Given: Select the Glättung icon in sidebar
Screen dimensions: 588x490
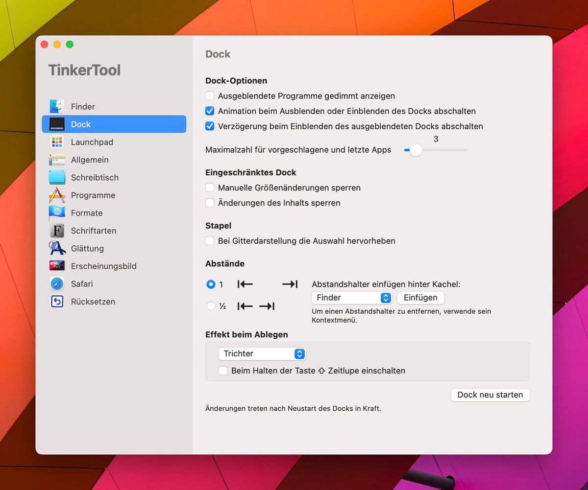Looking at the screenshot, I should click(57, 248).
